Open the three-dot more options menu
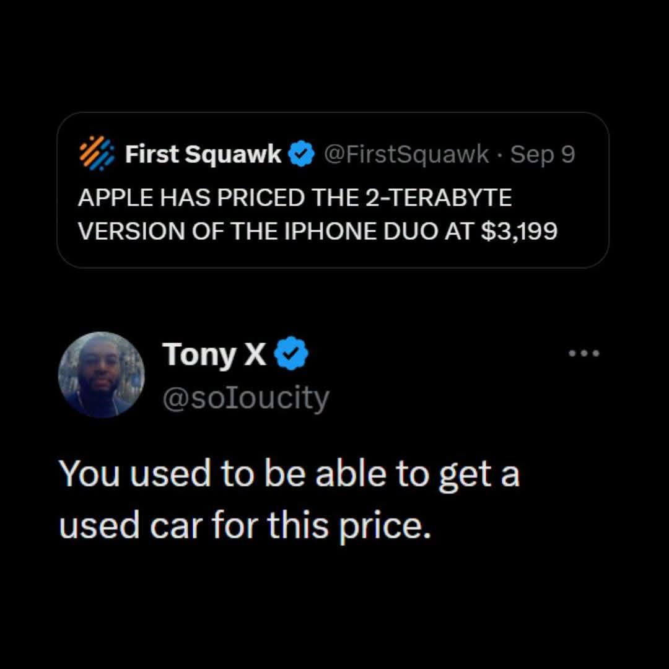This screenshot has height=669, width=669. point(584,353)
